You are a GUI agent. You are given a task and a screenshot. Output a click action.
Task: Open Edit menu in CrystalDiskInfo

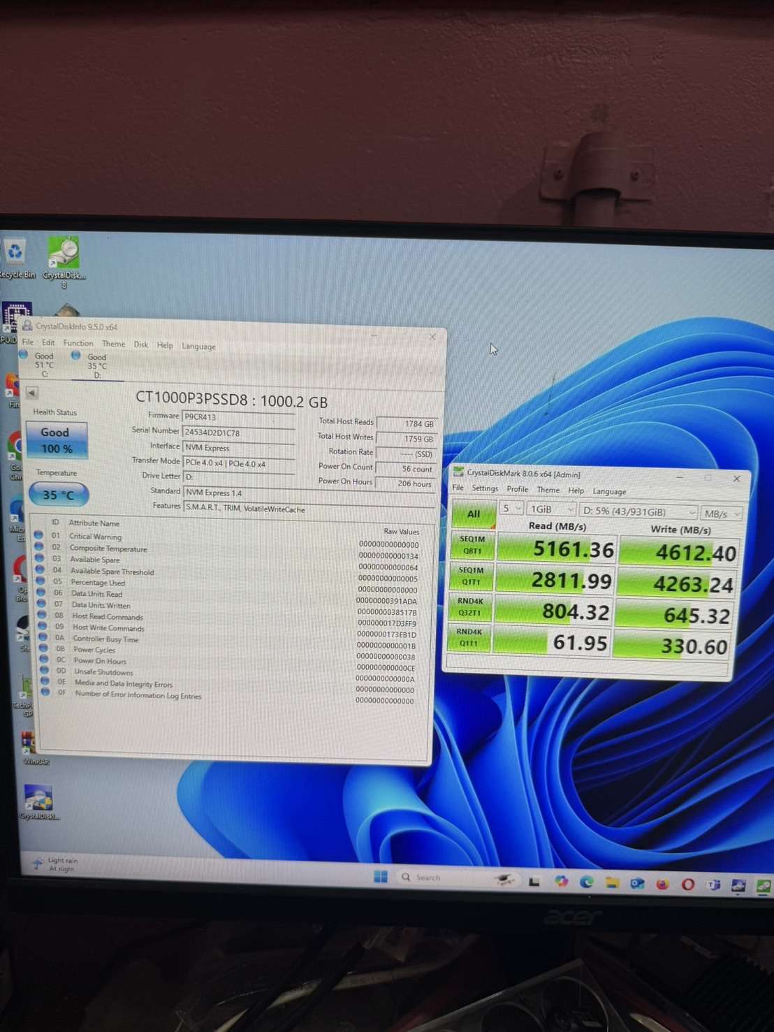pyautogui.click(x=48, y=342)
